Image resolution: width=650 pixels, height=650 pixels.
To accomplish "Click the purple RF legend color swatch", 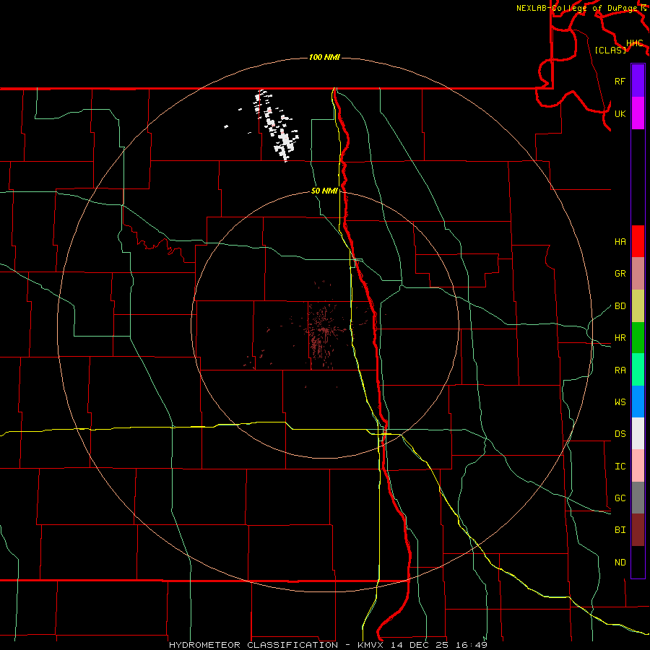I will click(x=638, y=81).
